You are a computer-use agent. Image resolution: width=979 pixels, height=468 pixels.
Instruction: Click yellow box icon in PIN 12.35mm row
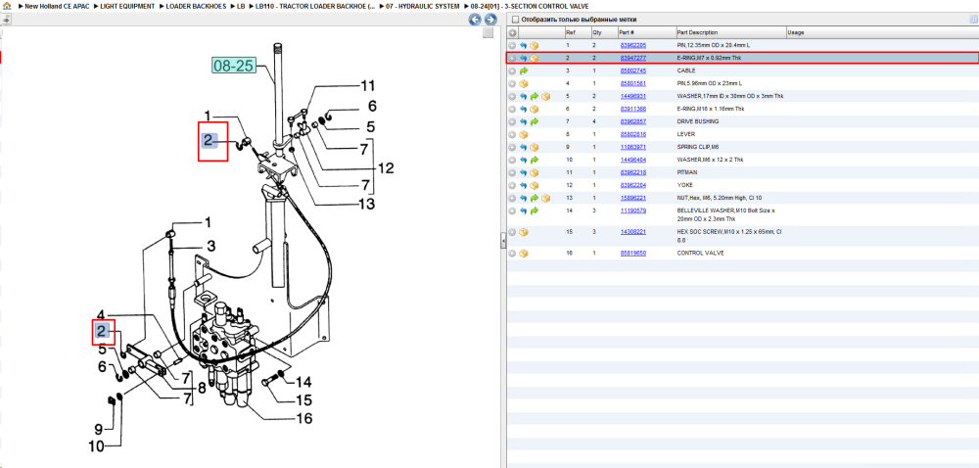click(x=535, y=46)
